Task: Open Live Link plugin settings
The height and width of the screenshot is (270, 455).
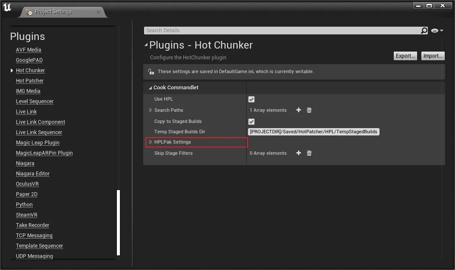Action: point(26,112)
